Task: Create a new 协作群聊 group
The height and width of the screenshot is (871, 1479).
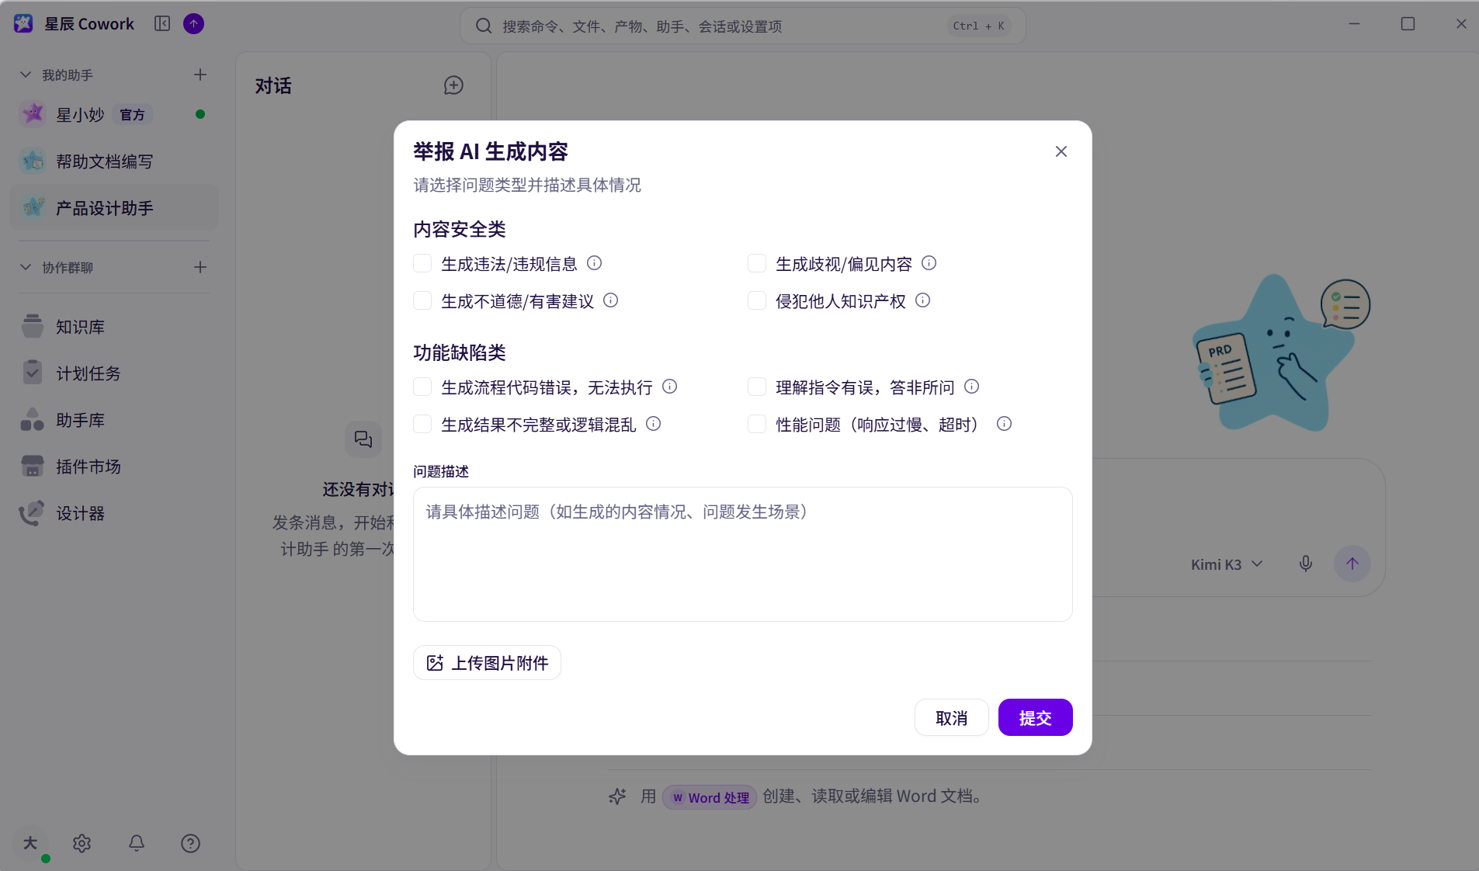Action: pyautogui.click(x=200, y=267)
